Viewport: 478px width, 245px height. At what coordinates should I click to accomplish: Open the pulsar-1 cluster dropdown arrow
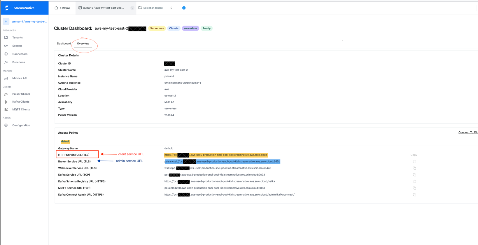click(132, 8)
